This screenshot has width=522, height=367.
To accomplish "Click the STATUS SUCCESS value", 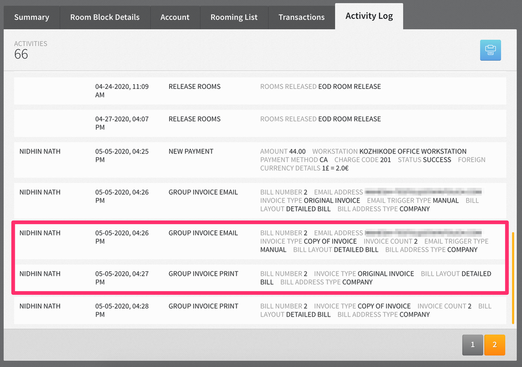I will pyautogui.click(x=437, y=160).
